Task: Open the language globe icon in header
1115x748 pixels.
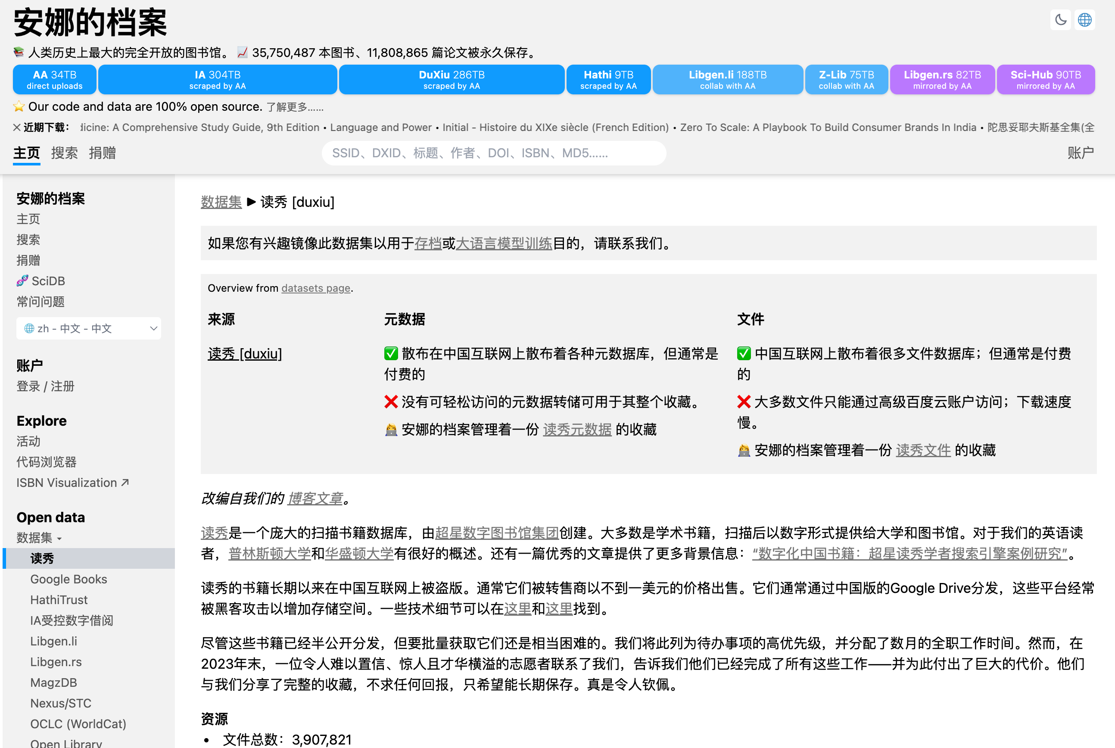Action: point(1084,20)
